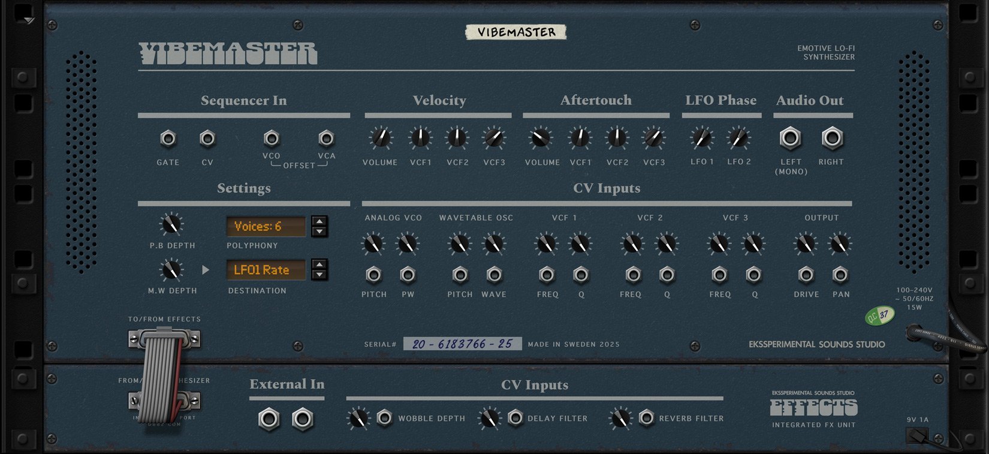Click the VCF 2 Q CV jack
This screenshot has width=989, height=454.
pos(667,275)
